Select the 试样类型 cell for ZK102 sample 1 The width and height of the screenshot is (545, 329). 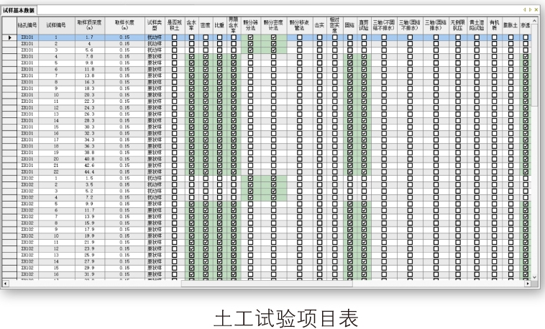coord(154,178)
